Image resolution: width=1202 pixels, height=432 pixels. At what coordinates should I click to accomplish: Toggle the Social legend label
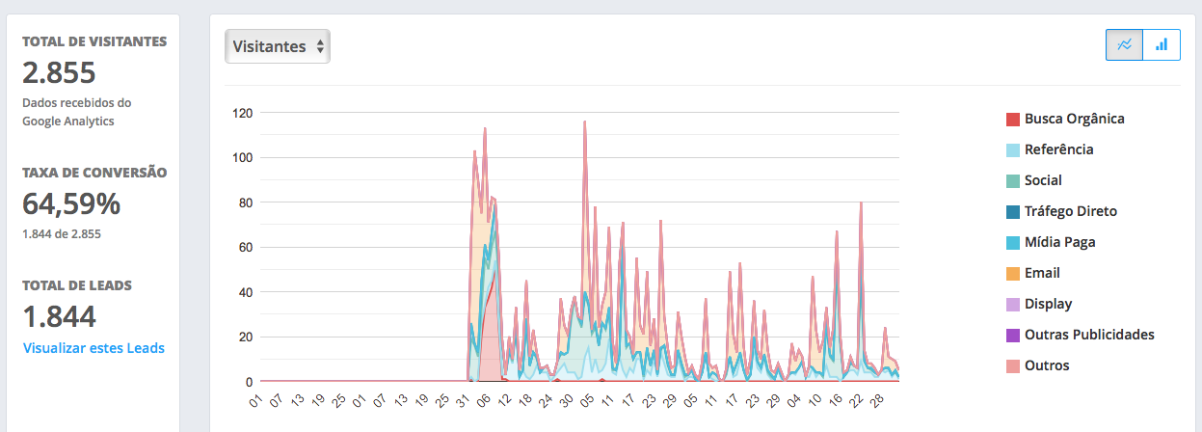[1044, 180]
